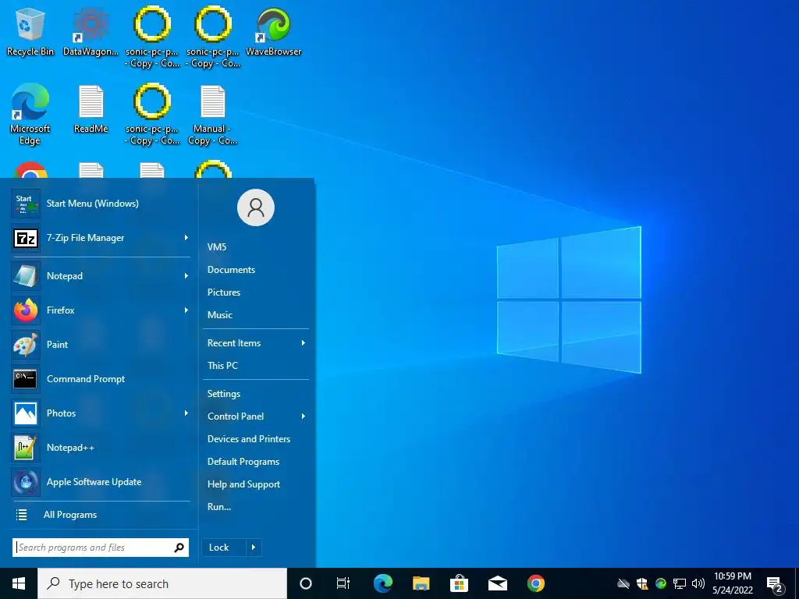Expand Photos jump list arrow

(186, 413)
